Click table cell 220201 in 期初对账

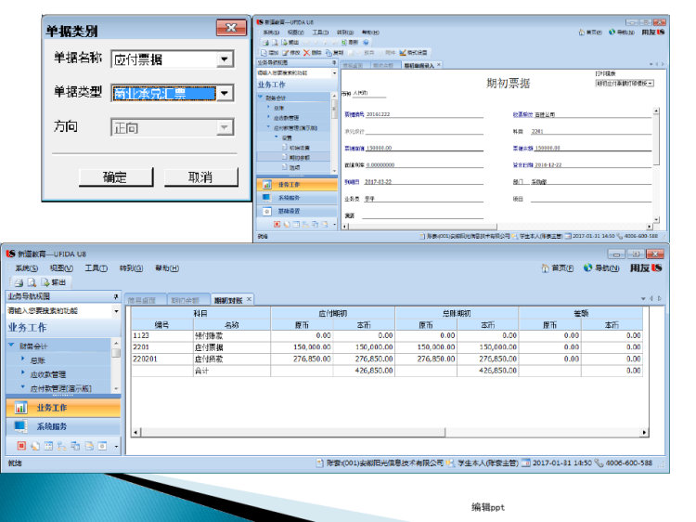162,359
